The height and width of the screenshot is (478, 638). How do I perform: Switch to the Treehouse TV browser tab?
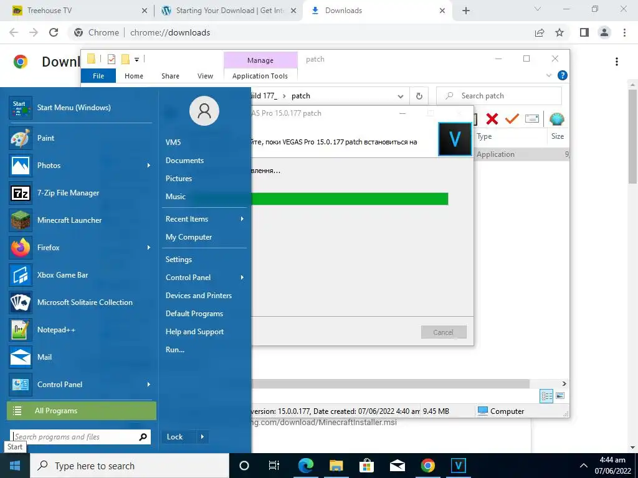pos(79,11)
